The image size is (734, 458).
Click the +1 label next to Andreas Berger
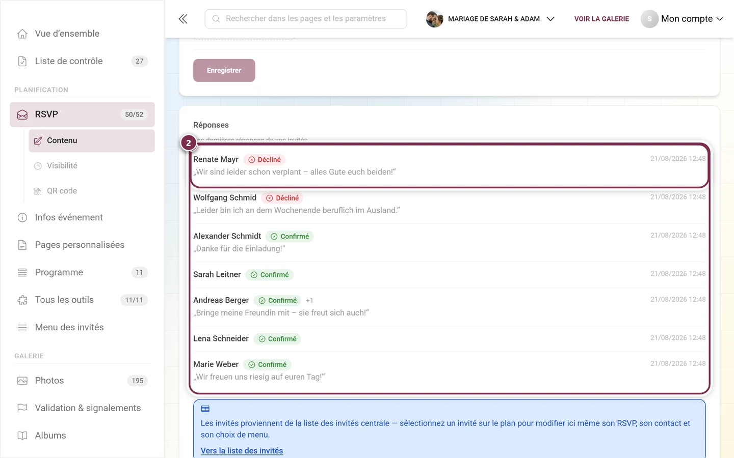pos(309,301)
